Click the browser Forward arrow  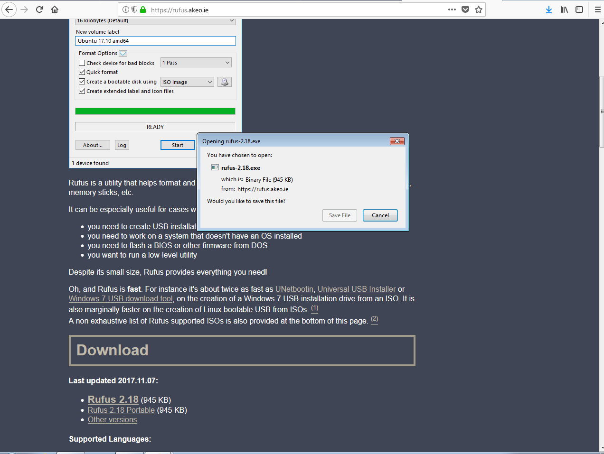pos(25,9)
